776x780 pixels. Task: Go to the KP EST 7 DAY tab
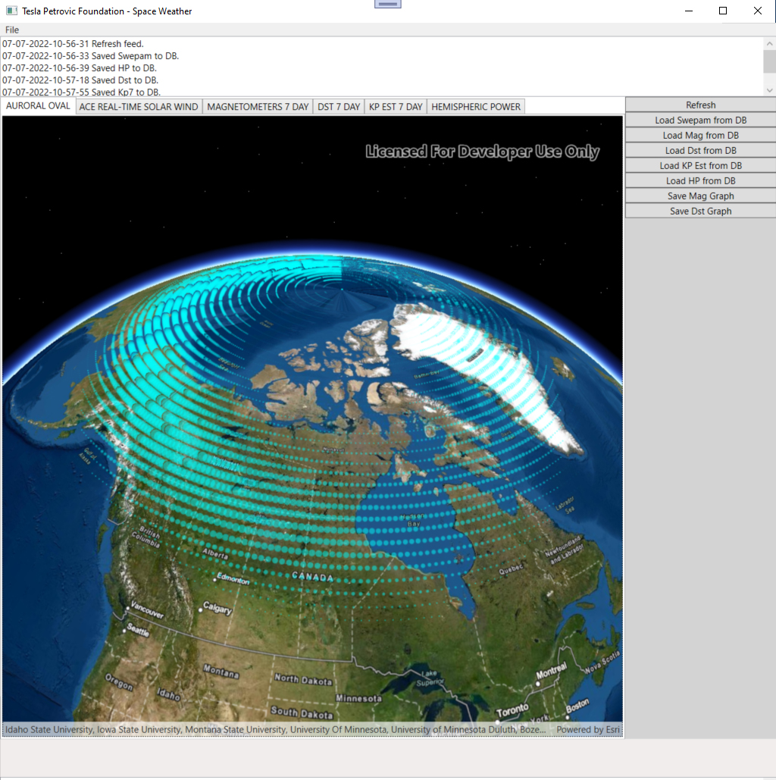396,106
